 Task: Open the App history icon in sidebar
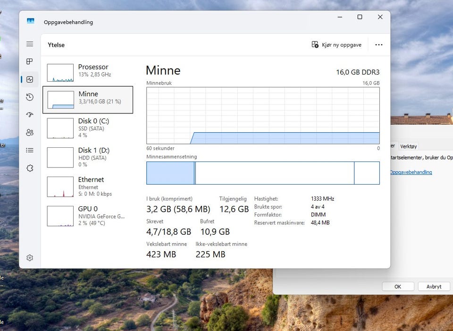[30, 97]
